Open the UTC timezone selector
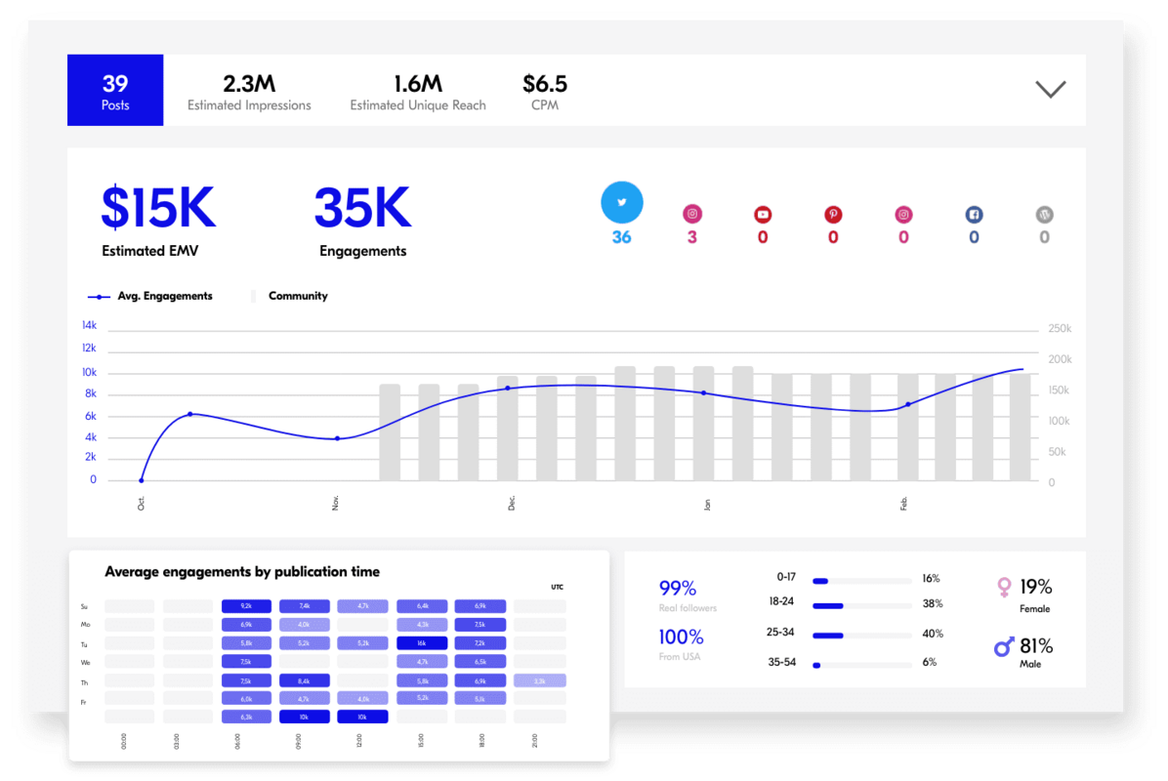Screen dimensions: 1168x781 click(556, 586)
